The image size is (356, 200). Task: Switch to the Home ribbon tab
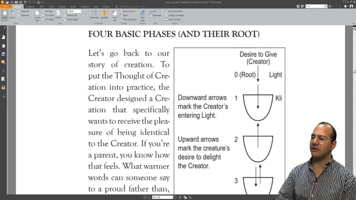[17, 7]
